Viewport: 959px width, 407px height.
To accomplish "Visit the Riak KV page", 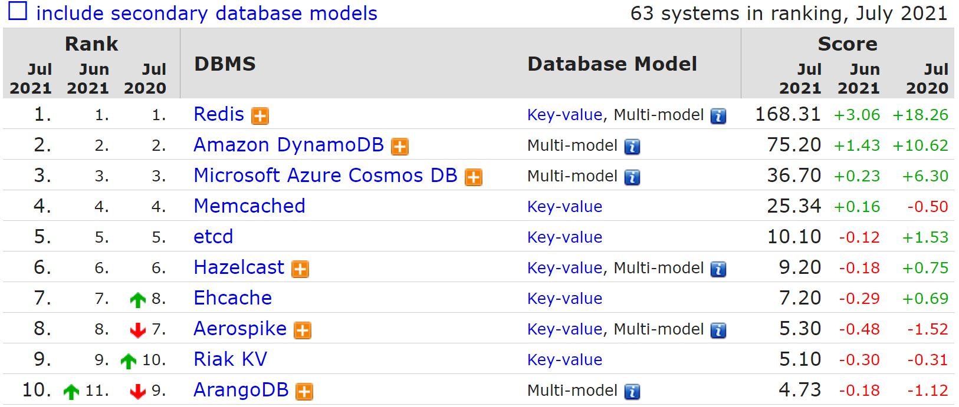I will pyautogui.click(x=231, y=359).
